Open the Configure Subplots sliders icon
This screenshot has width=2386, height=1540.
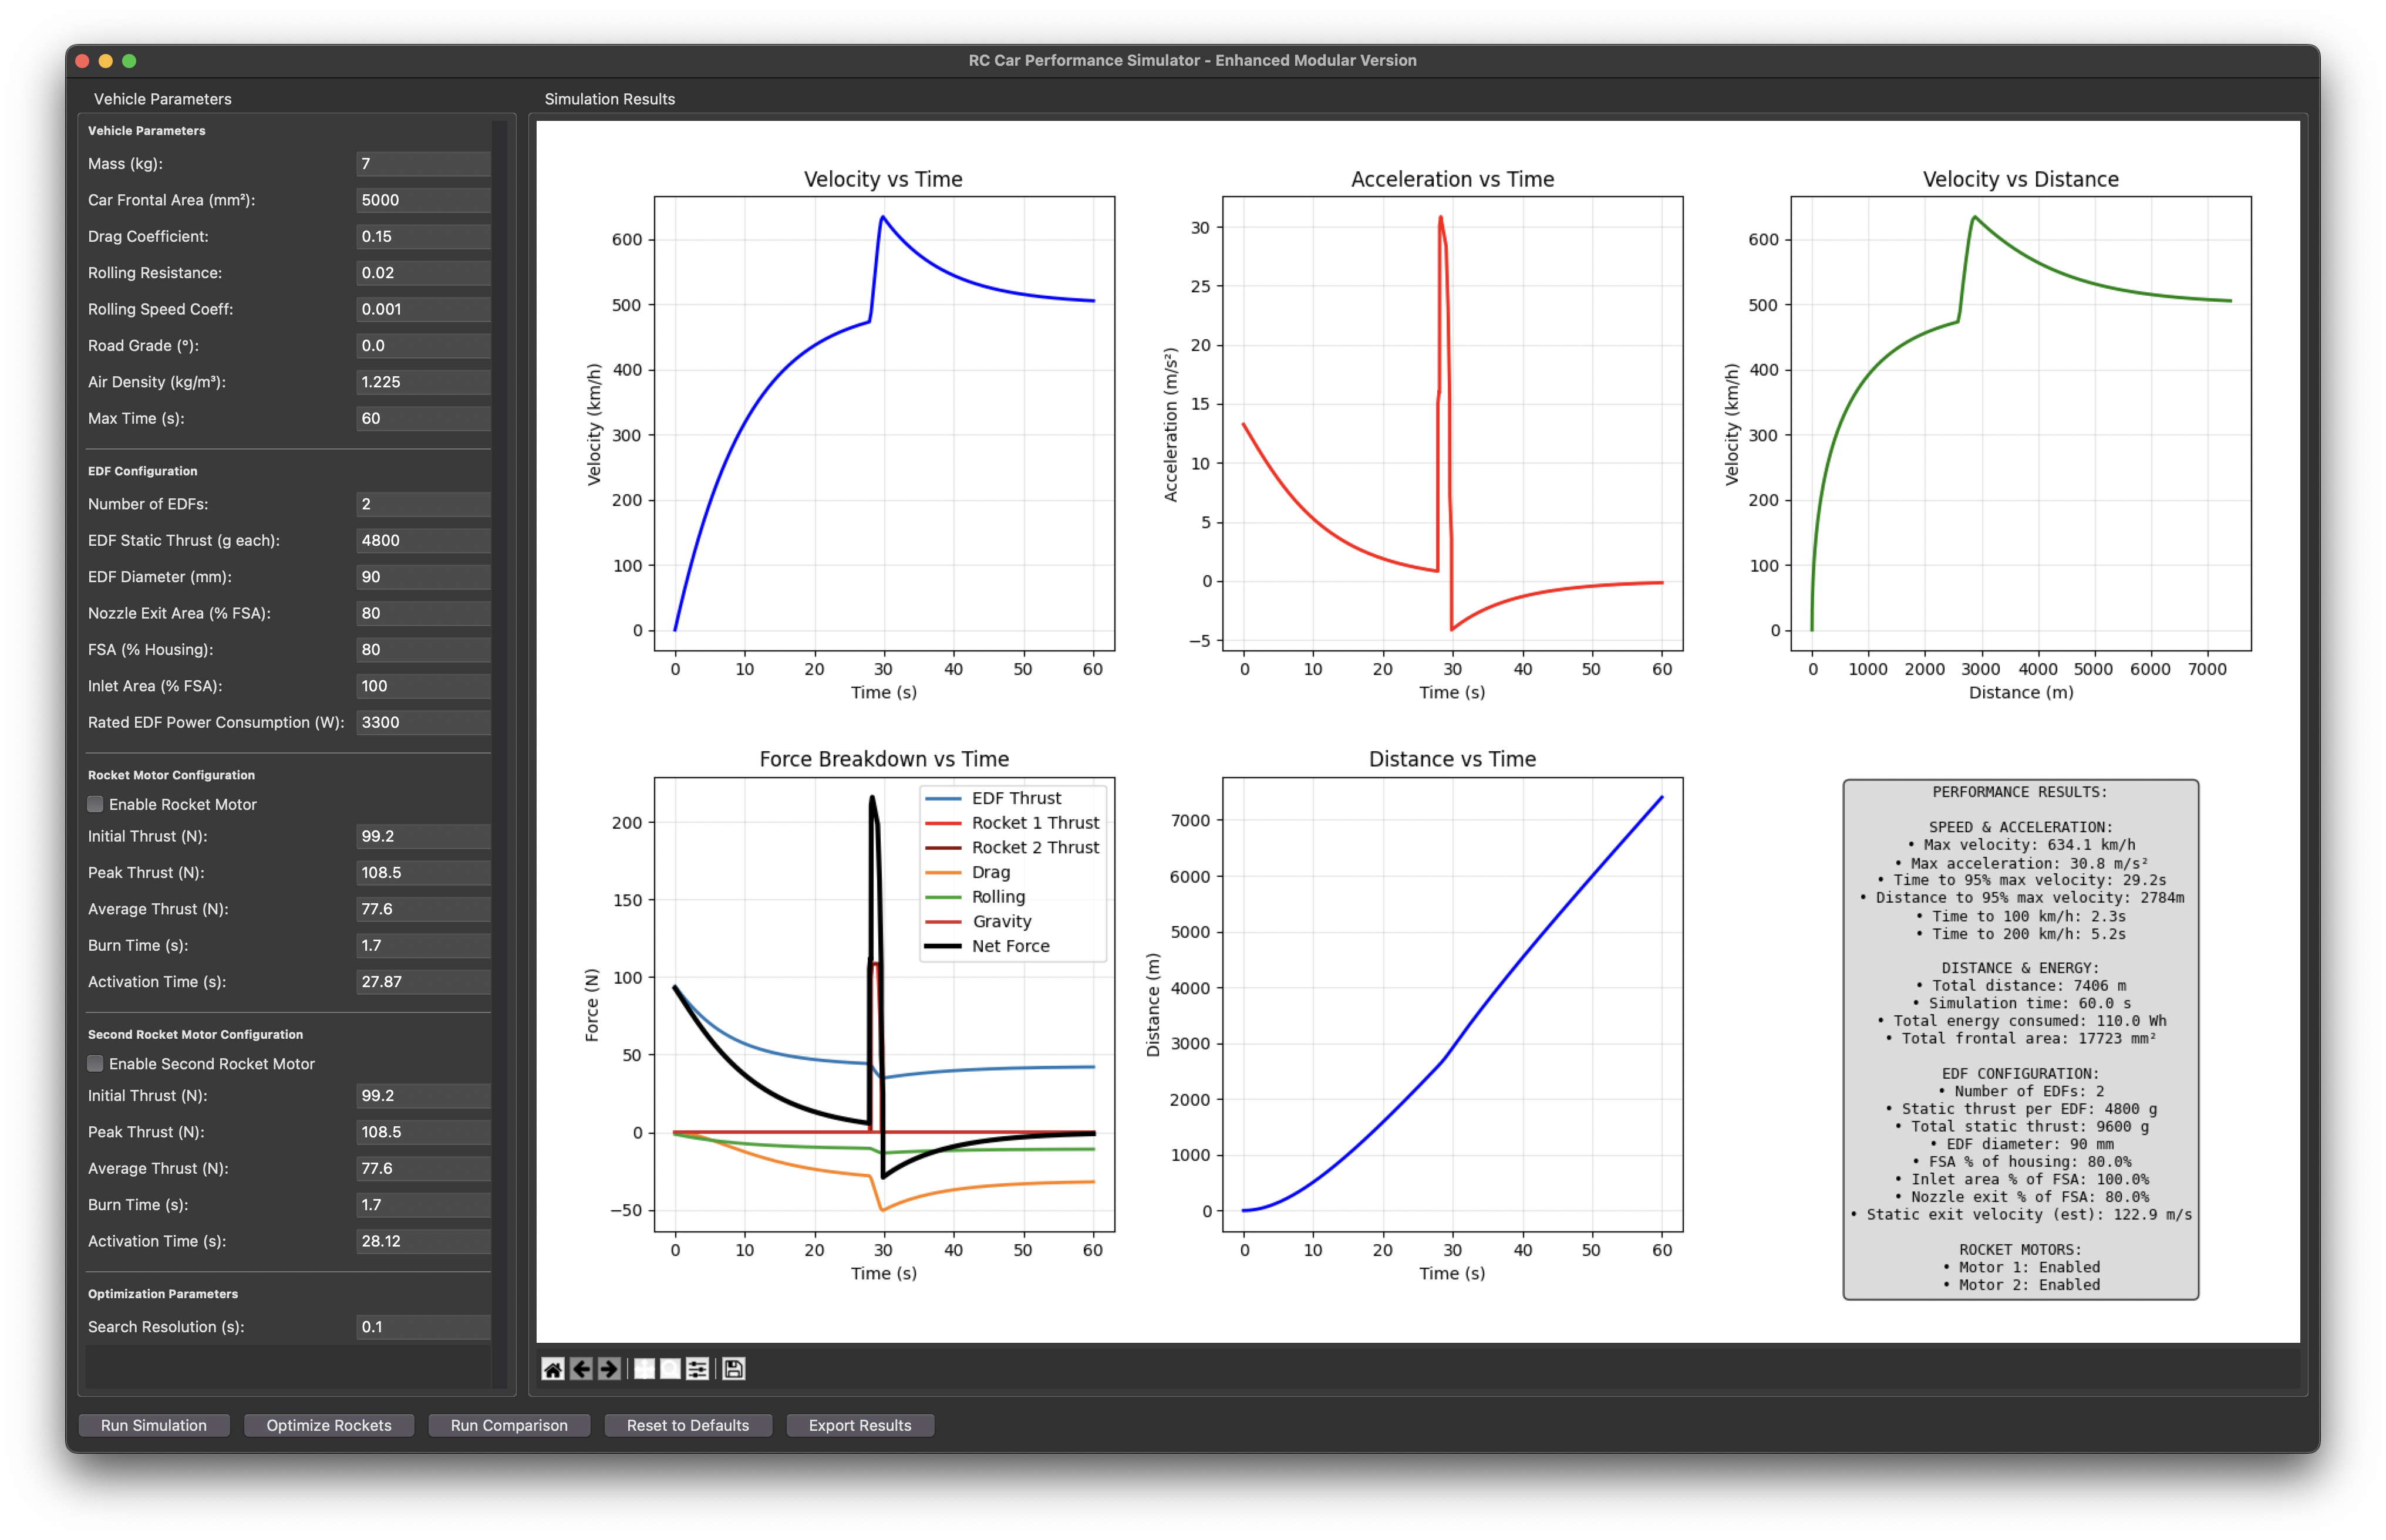[x=697, y=1369]
